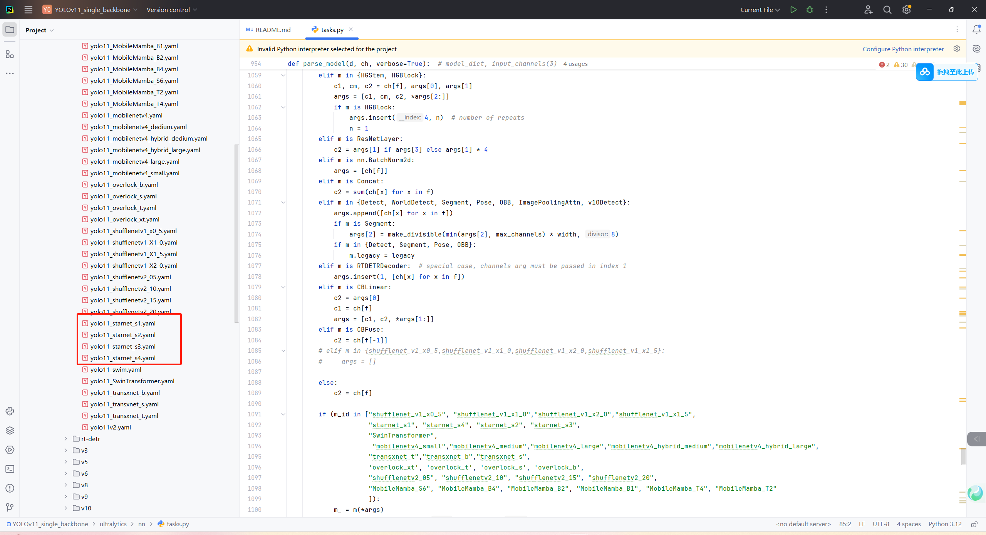986x535 pixels.
Task: Open Git version control tool window
Action: [10, 507]
